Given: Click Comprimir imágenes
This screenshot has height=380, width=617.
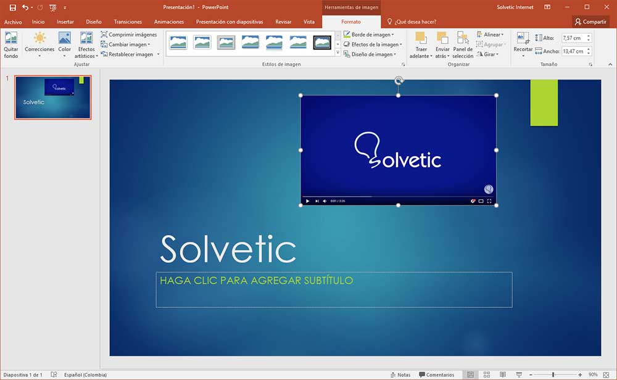Looking at the screenshot, I should point(129,35).
